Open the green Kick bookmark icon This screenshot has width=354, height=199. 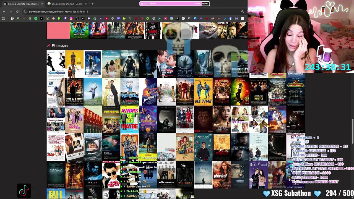point(59,19)
